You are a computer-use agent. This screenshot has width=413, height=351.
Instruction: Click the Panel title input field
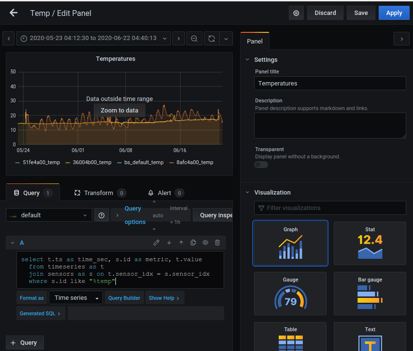point(330,83)
